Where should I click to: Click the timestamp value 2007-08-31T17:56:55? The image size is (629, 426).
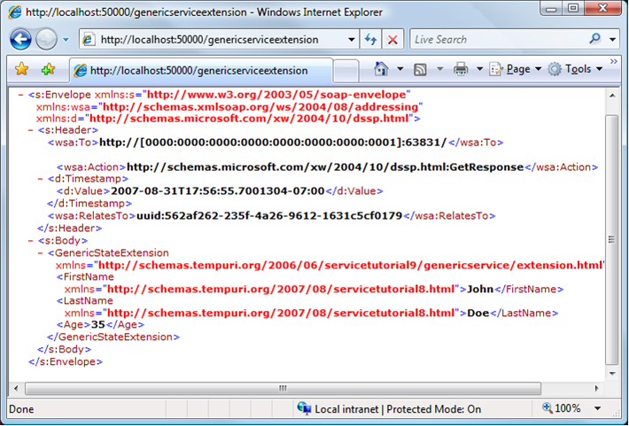pyautogui.click(x=217, y=191)
